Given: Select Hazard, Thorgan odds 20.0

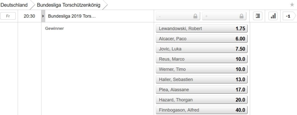Looking at the screenshot, I should point(202,100).
